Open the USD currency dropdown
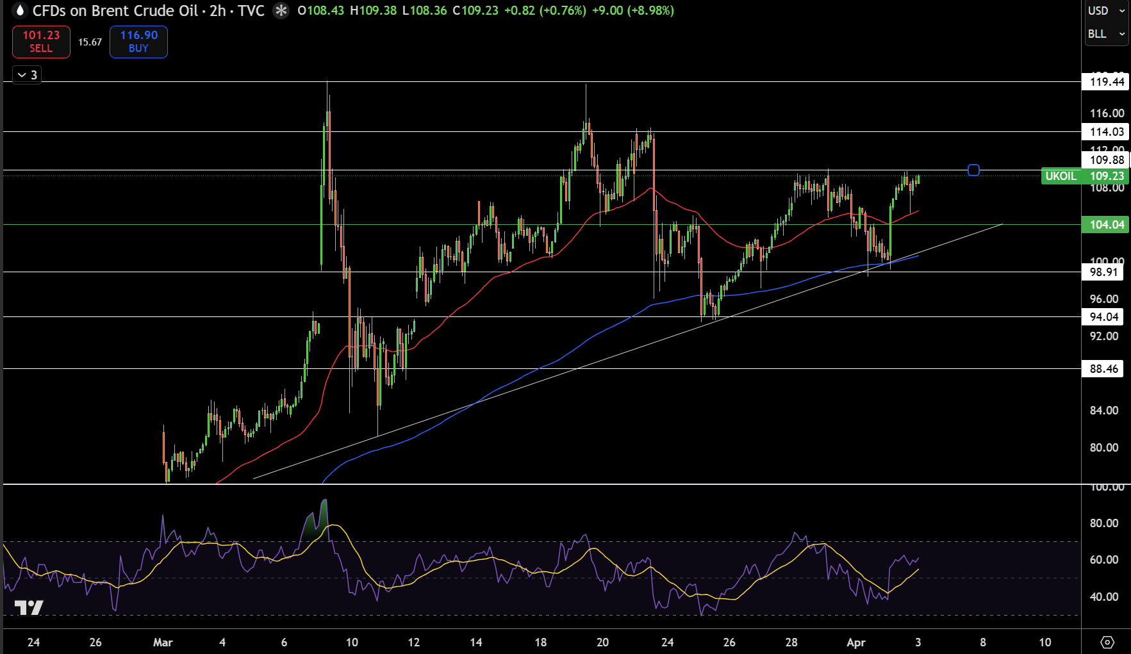Screen dimensions: 1131x654 point(1107,11)
